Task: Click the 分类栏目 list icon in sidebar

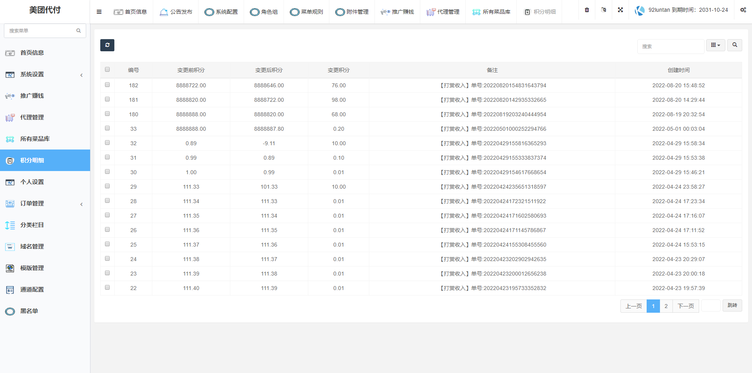Action: click(10, 225)
